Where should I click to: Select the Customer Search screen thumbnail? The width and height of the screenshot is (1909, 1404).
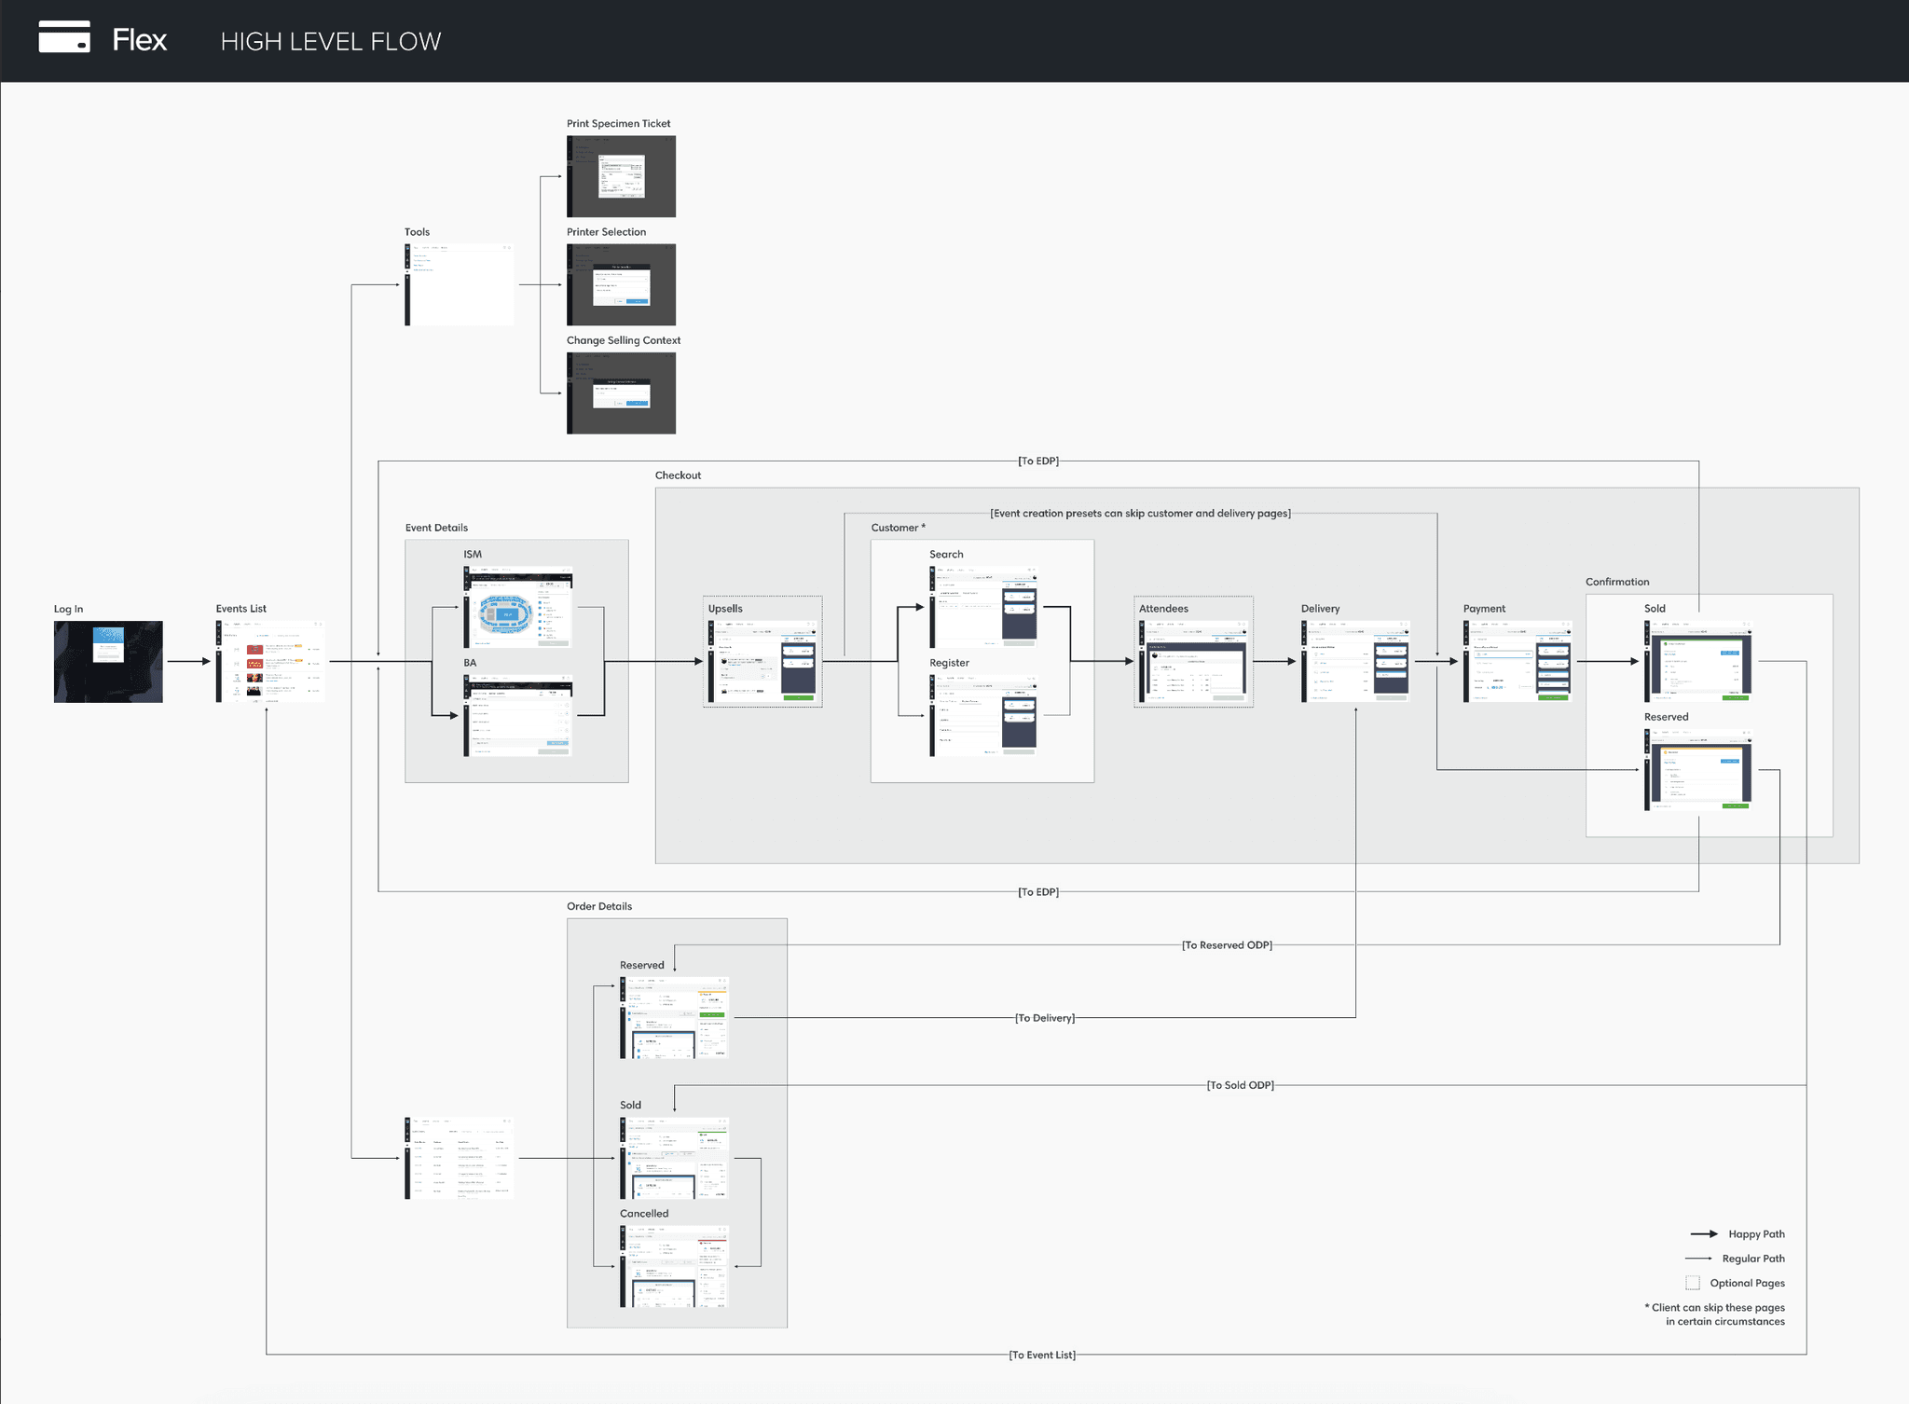pos(983,607)
